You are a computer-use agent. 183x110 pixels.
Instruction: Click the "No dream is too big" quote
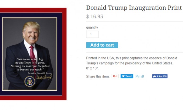(30, 64)
